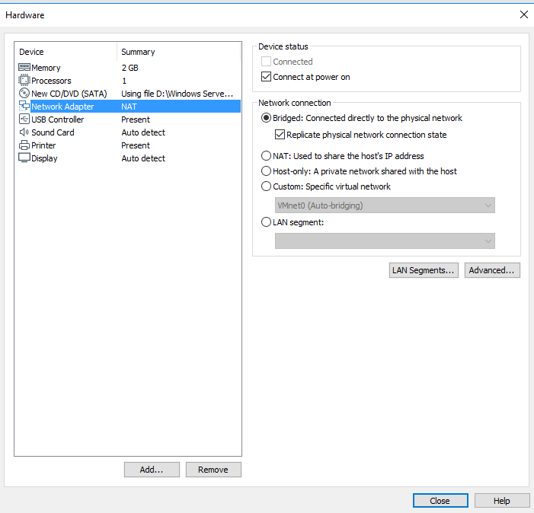Remove the selected device
This screenshot has height=513, width=534.
click(213, 470)
